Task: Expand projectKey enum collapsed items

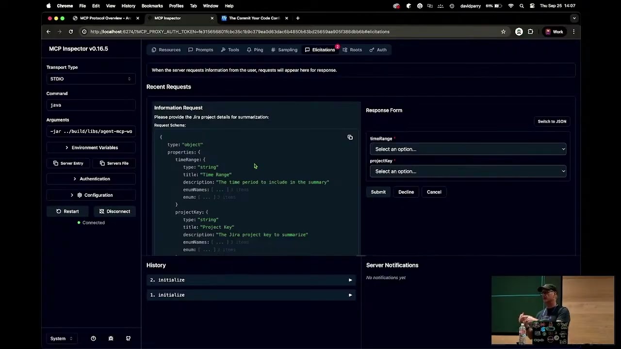Action: click(x=217, y=250)
